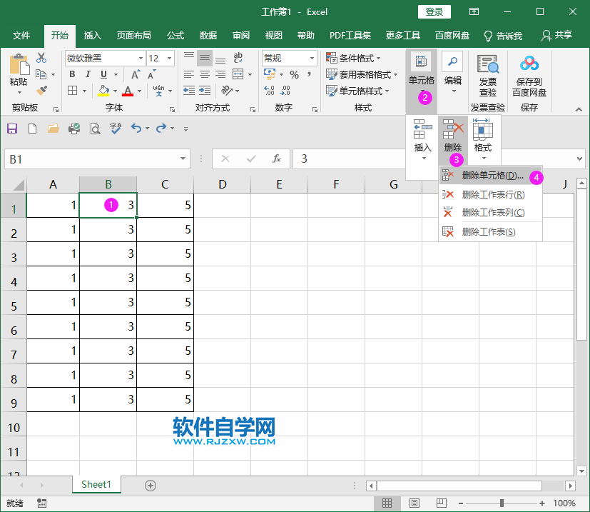Viewport: 590px width, 512px height.
Task: Click the percent style icon
Action: click(x=295, y=74)
